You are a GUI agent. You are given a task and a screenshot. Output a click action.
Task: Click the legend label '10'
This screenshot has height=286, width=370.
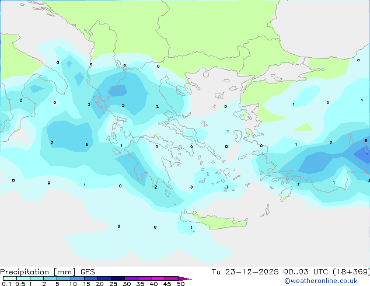[73, 284]
